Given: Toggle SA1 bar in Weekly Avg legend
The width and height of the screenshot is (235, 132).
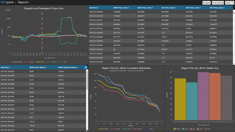Looking at the screenshot, I should (194, 129).
